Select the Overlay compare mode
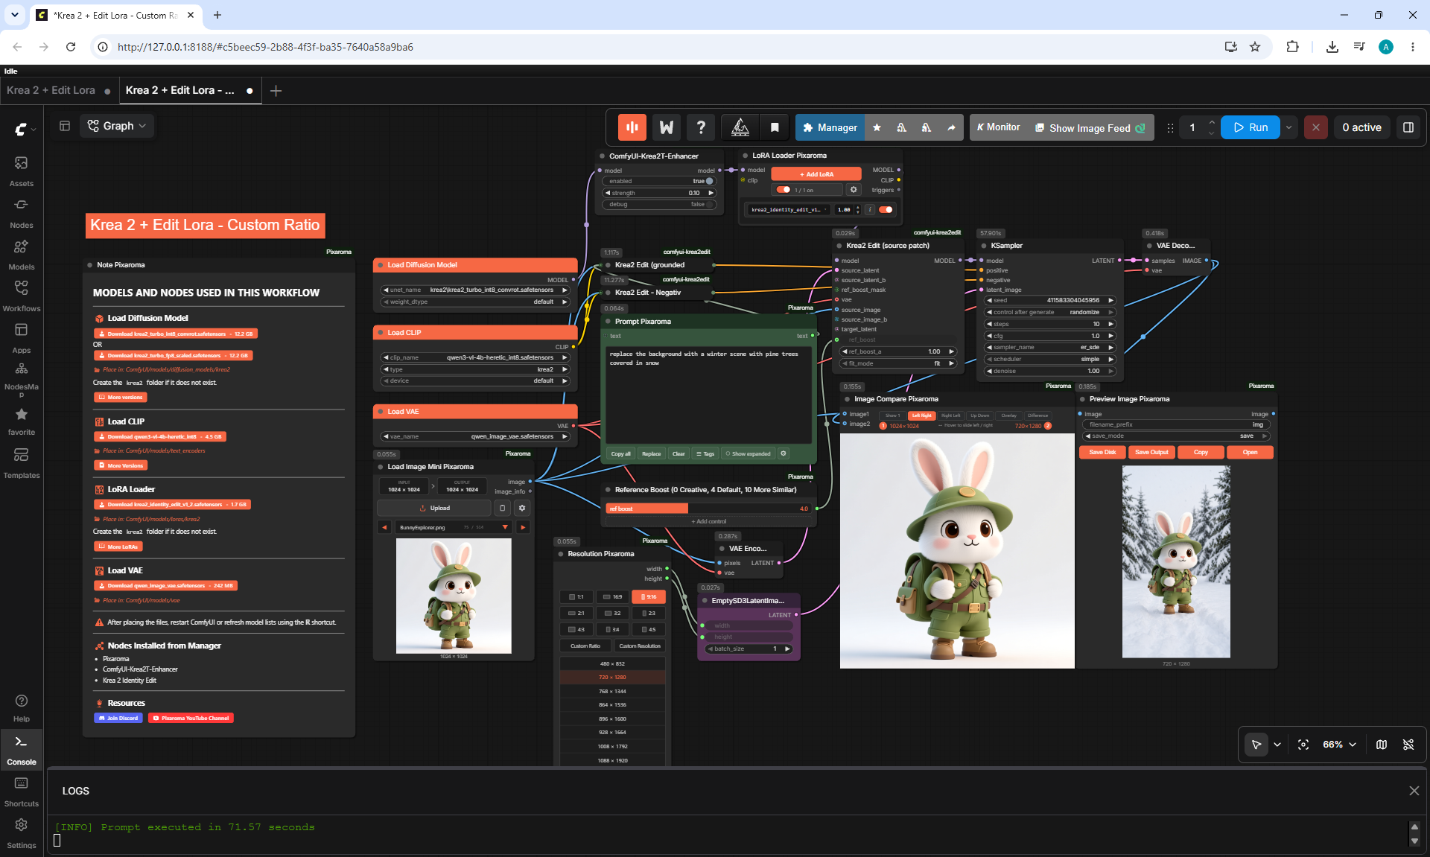 coord(1008,415)
